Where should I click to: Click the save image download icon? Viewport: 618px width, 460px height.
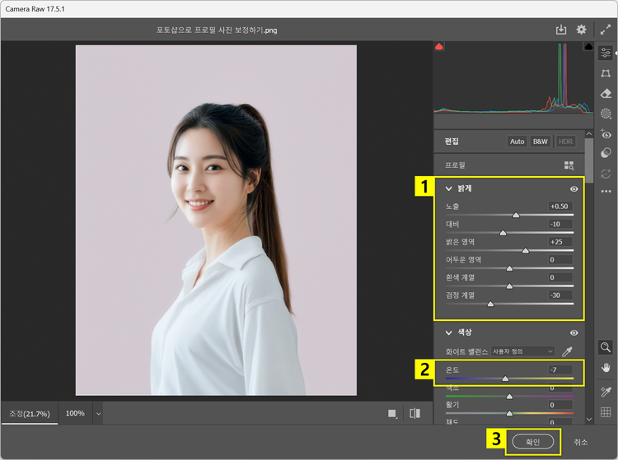[561, 29]
